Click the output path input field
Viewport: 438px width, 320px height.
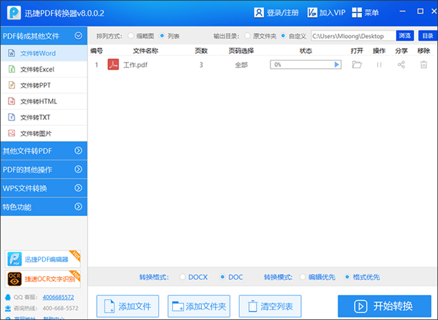pyautogui.click(x=353, y=36)
